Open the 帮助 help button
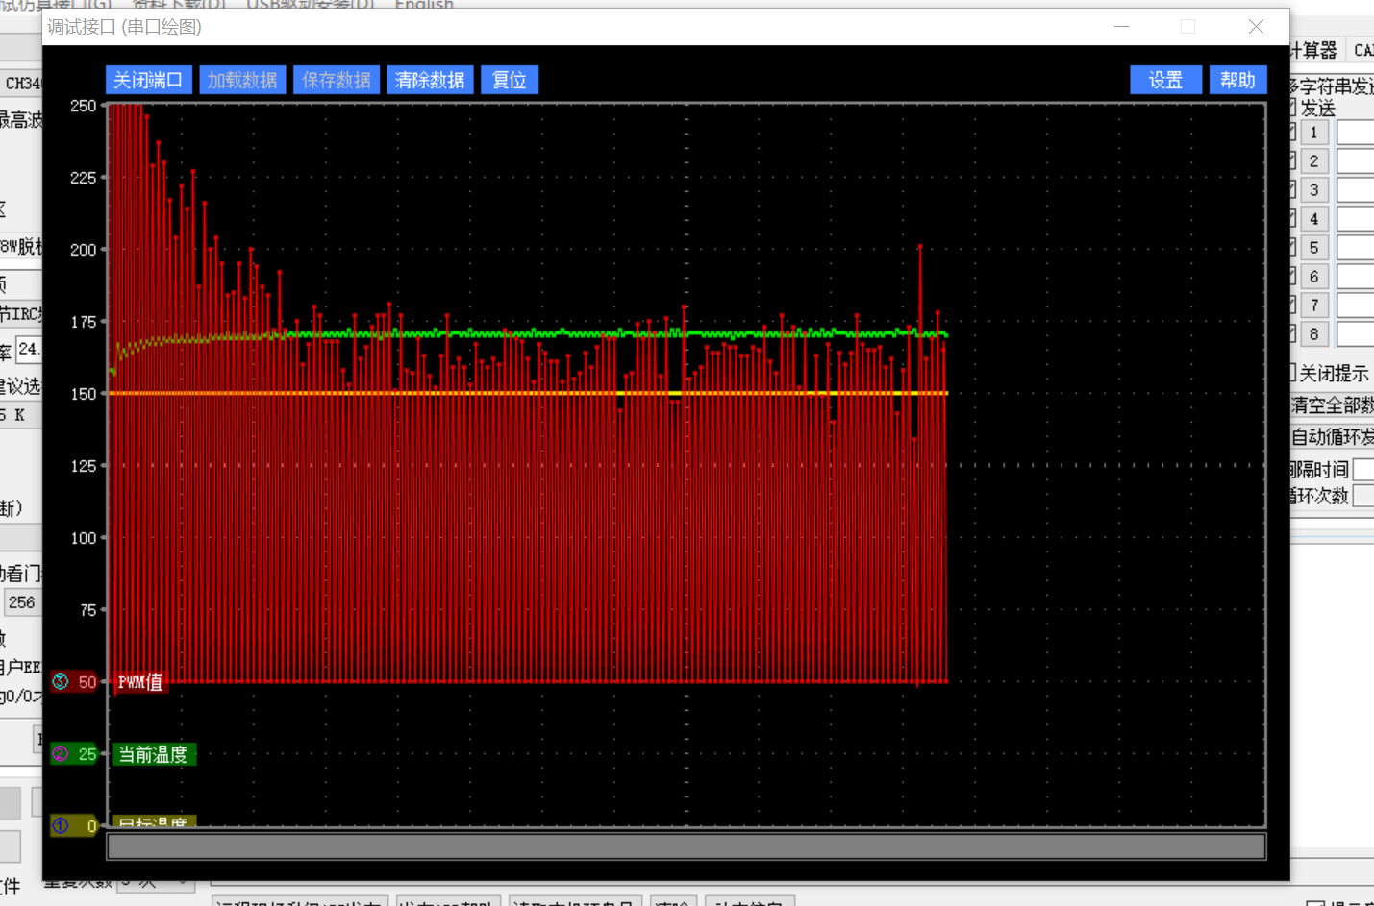 coord(1237,80)
